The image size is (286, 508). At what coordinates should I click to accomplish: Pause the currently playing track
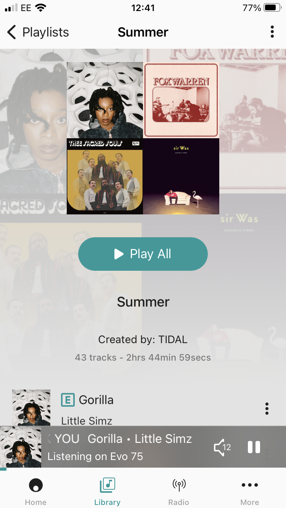pos(254,447)
